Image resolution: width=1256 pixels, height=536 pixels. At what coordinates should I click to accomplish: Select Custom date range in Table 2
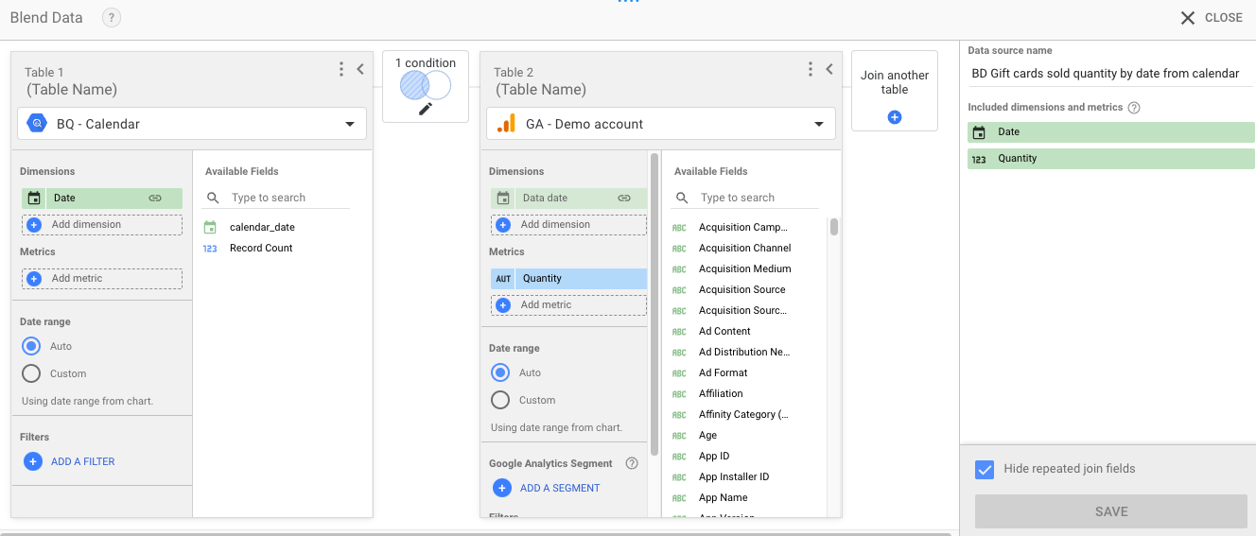[500, 400]
